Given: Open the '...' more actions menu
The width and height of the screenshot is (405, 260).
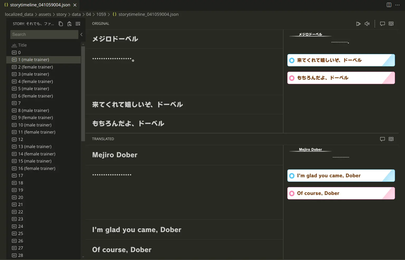Looking at the screenshot, I should (x=398, y=5).
